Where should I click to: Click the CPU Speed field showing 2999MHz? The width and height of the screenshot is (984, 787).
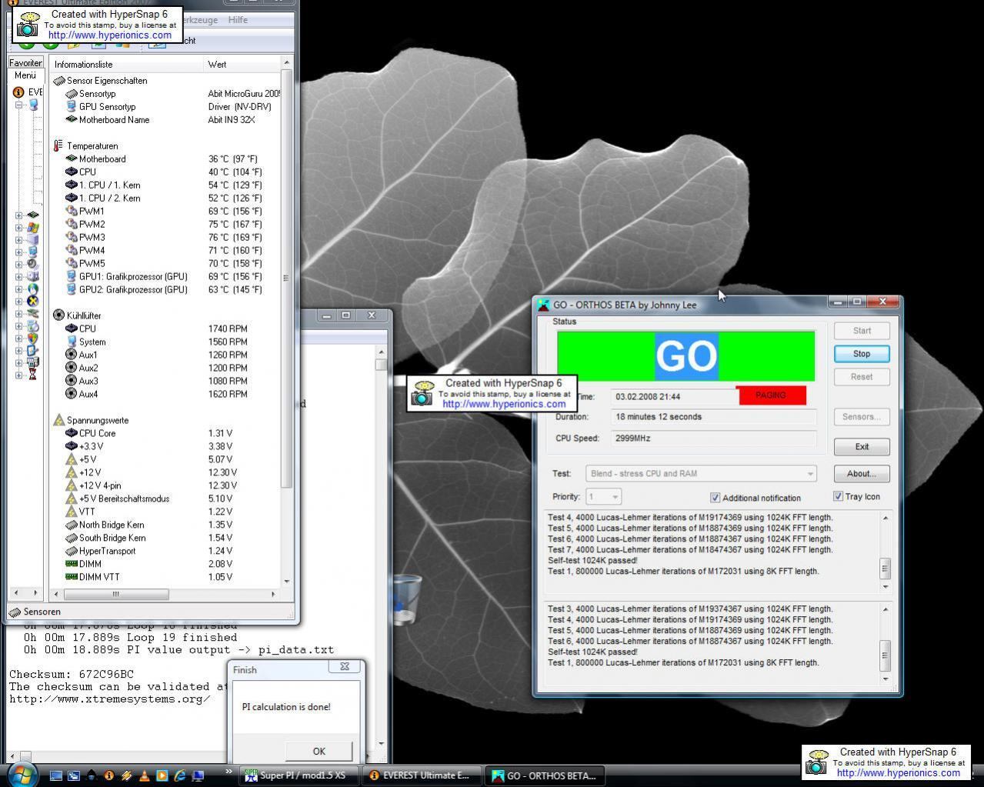[x=714, y=439]
